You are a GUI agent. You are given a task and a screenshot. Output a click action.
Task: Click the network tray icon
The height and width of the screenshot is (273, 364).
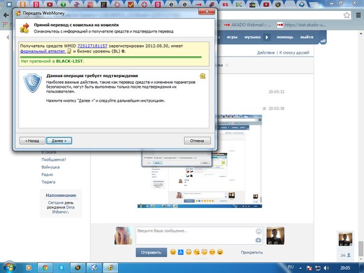click(x=318, y=268)
